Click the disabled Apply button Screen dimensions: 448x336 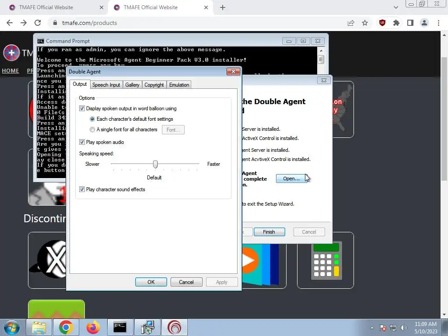tap(222, 282)
